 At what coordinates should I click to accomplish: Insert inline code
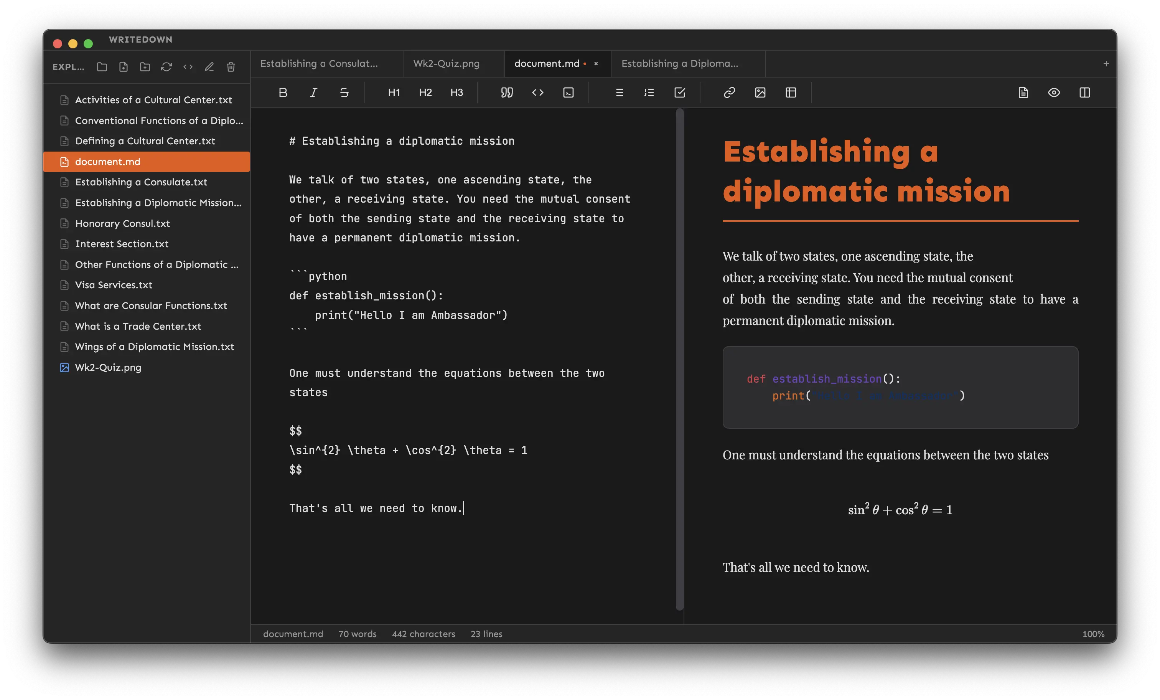point(537,92)
